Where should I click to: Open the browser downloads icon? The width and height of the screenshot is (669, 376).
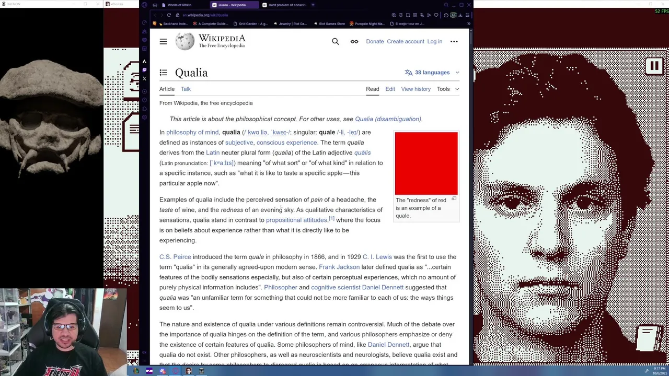460,15
